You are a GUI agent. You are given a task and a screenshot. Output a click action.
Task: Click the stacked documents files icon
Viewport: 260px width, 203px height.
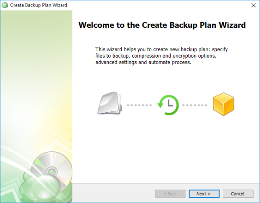[x=109, y=105]
